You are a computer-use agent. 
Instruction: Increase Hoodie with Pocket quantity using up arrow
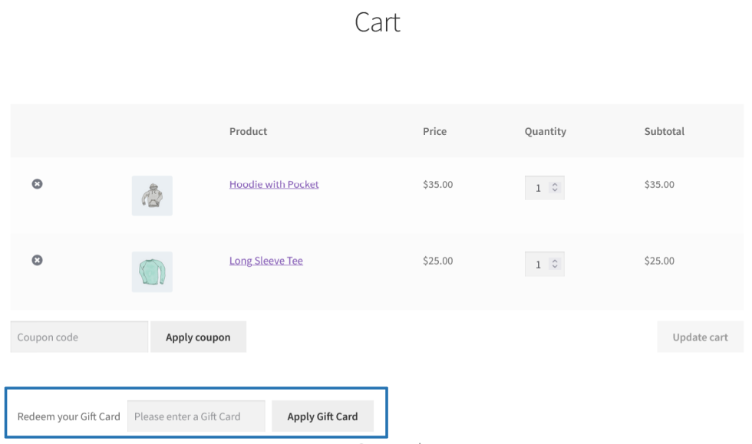(555, 185)
